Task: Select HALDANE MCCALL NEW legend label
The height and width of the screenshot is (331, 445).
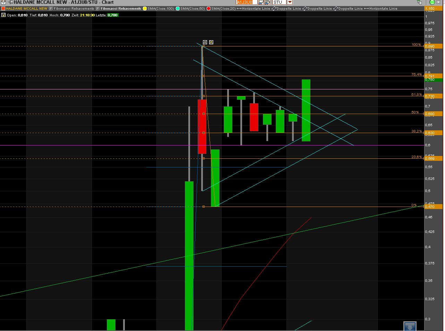Action: [x=27, y=9]
